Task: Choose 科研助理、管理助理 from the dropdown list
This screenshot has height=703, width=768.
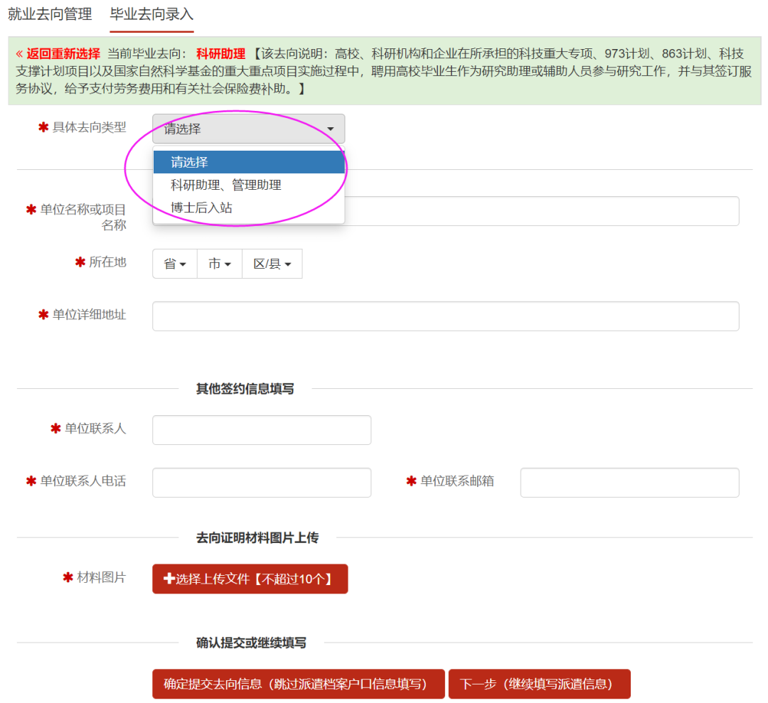Action: 249,185
